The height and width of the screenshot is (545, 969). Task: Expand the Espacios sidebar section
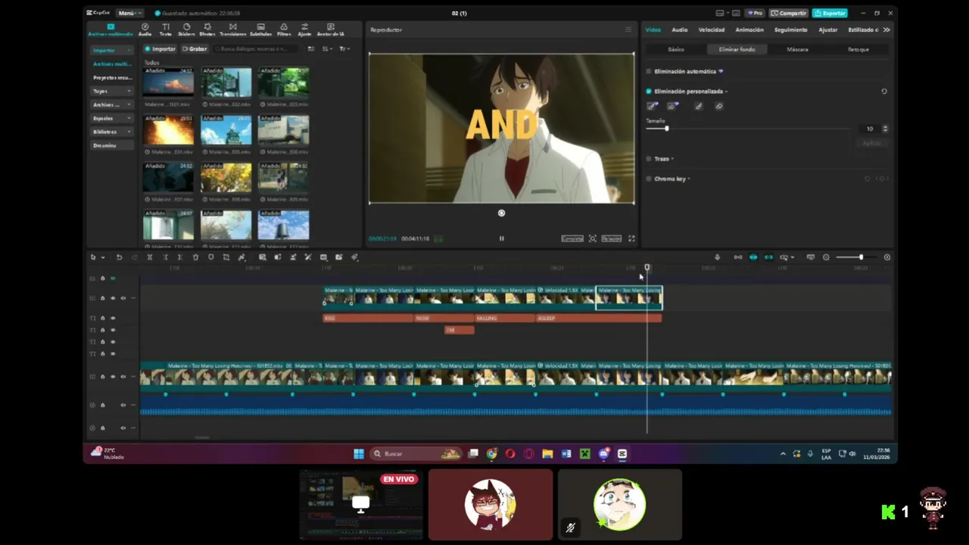111,118
